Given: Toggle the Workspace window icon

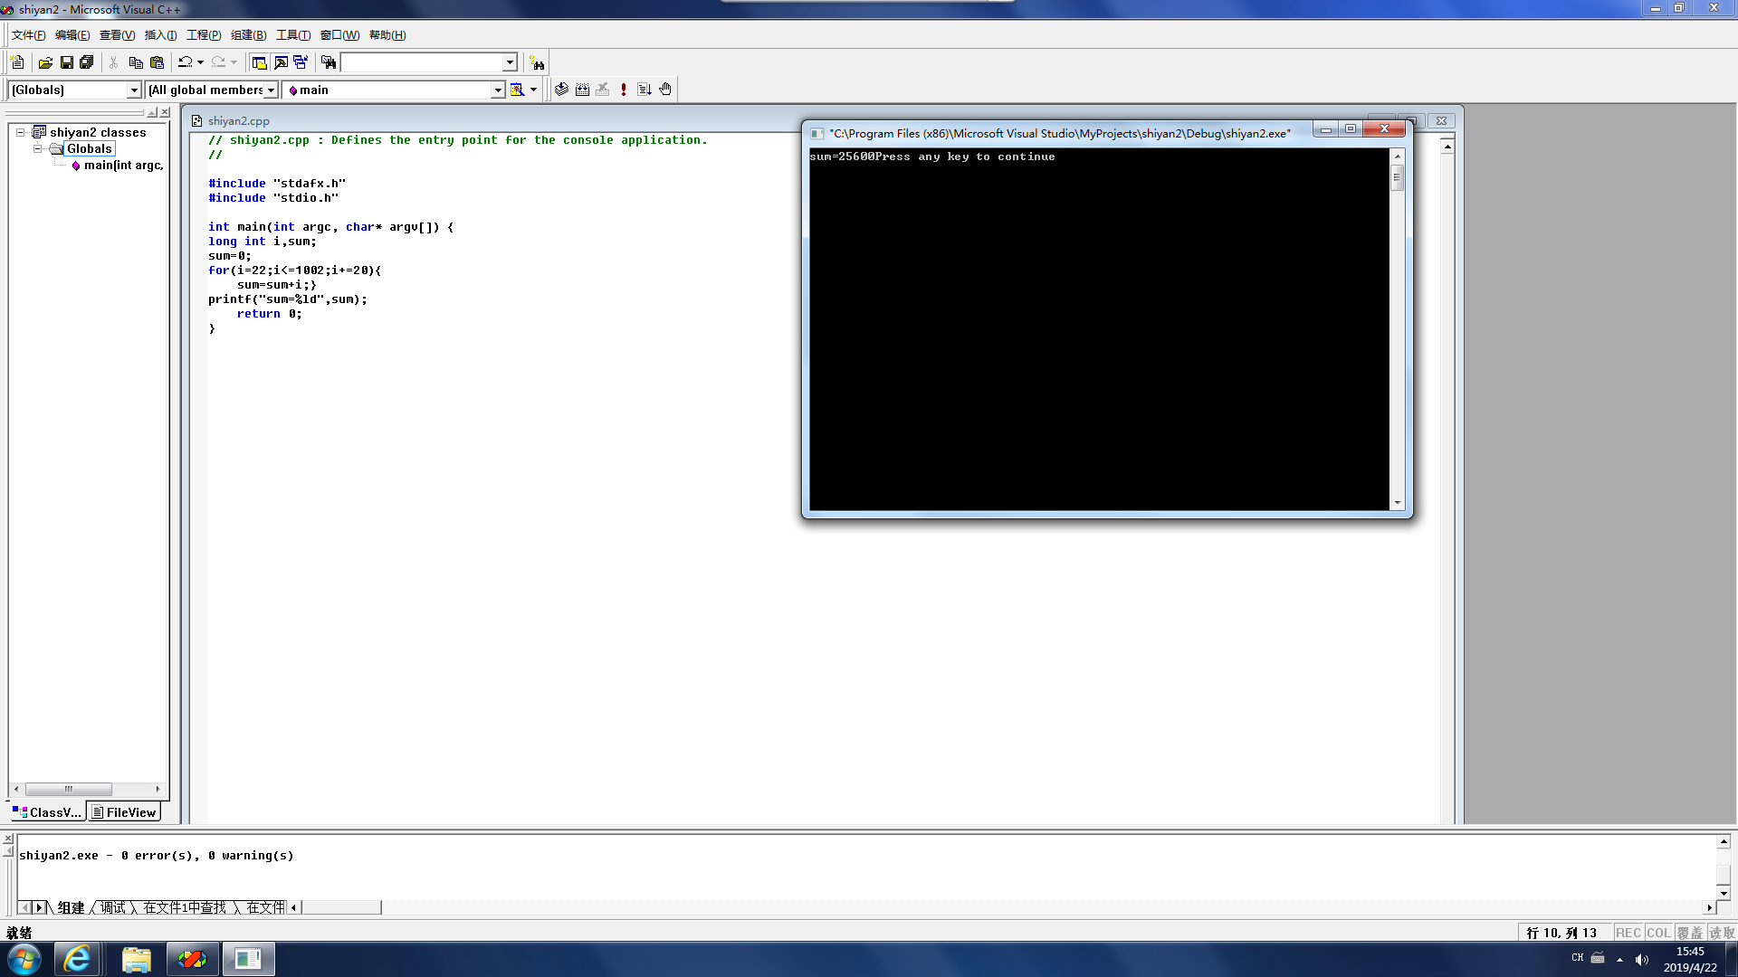Looking at the screenshot, I should click(259, 62).
